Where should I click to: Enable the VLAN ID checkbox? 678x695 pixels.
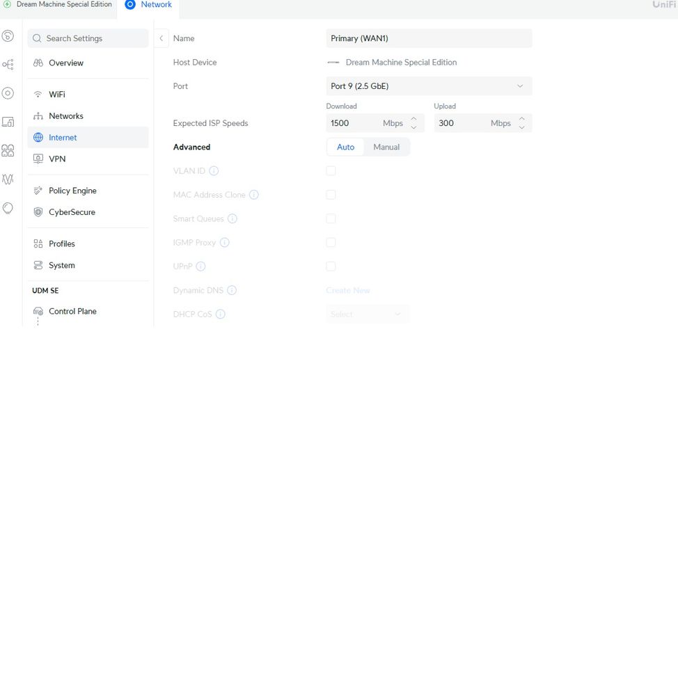(331, 171)
